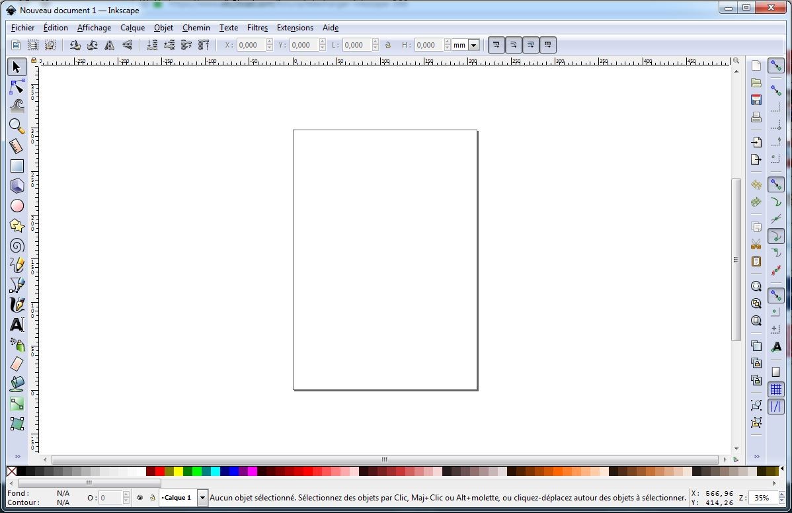This screenshot has height=513, width=792.
Task: Toggle visibility of the current layer
Action: [139, 498]
